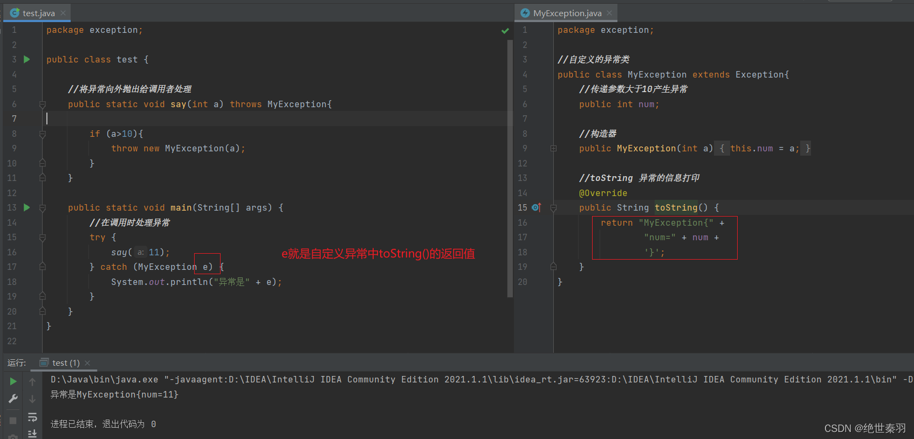
Task: Click console output '异常是MyException{num=11}'
Action: [x=114, y=394]
